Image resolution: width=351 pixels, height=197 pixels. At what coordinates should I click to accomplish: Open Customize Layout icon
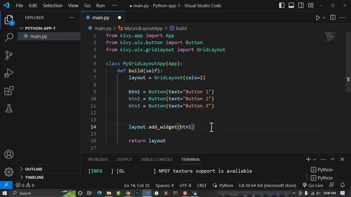pos(311,5)
